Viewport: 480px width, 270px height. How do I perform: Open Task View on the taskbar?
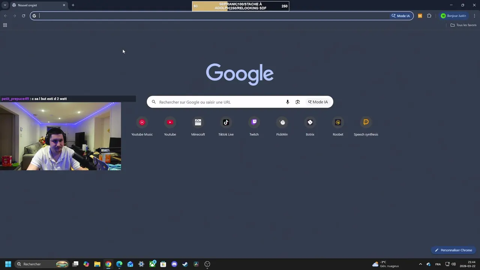75,264
